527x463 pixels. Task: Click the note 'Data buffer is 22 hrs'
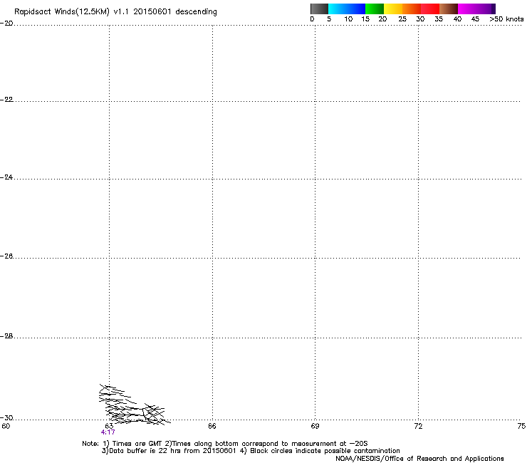pyautogui.click(x=142, y=451)
